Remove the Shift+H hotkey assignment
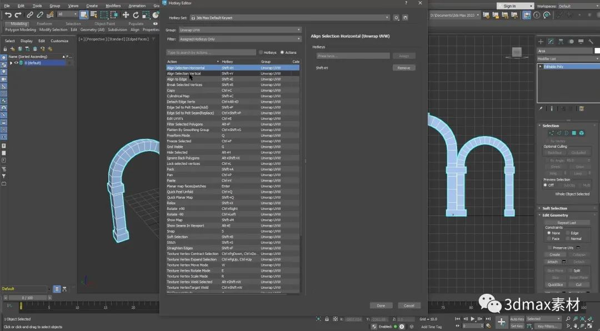This screenshot has height=331, width=600. [404, 68]
